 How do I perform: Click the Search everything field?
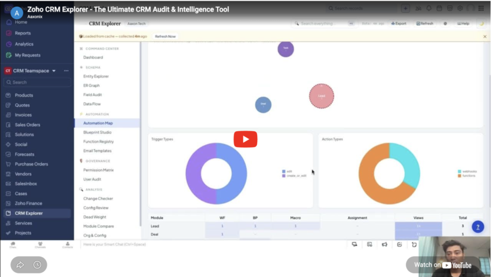[x=324, y=23]
